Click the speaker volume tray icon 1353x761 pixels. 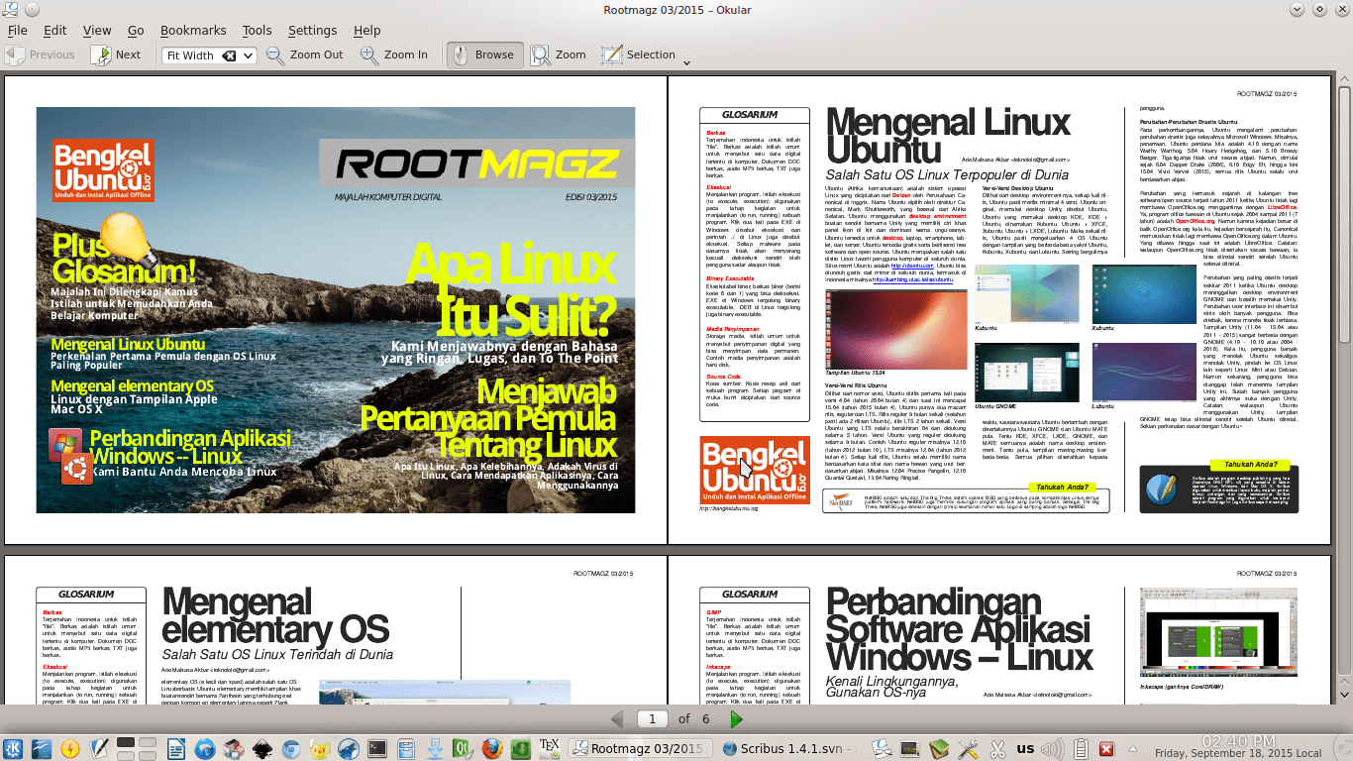tap(1053, 749)
